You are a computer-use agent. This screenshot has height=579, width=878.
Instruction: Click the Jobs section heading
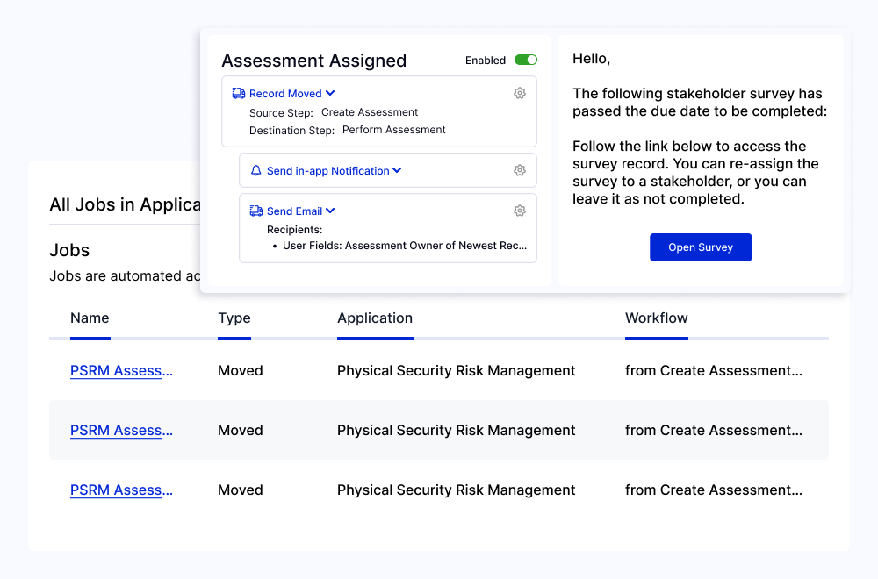[69, 250]
